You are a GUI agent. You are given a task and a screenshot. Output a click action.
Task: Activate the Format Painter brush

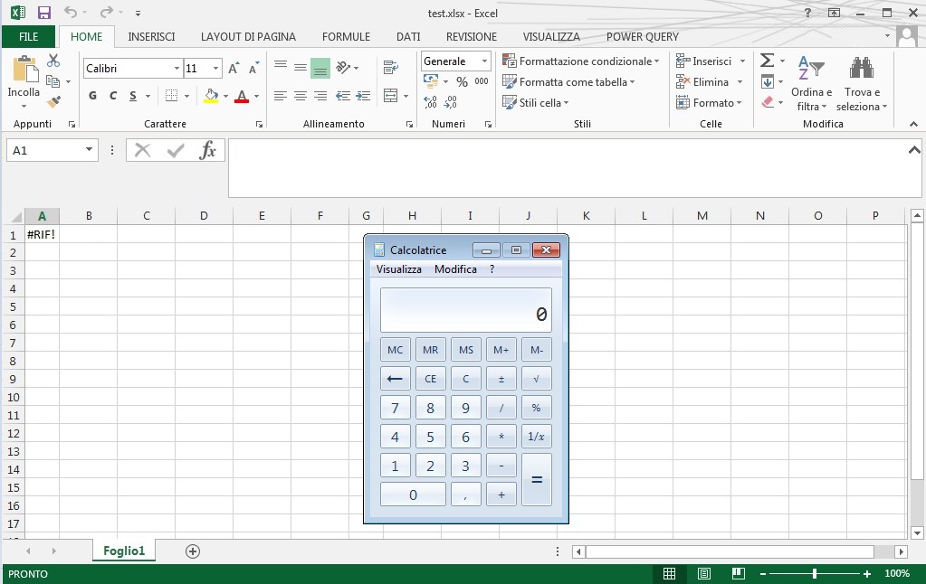53,102
